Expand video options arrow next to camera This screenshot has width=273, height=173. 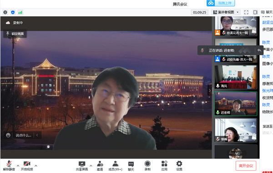coord(35,166)
